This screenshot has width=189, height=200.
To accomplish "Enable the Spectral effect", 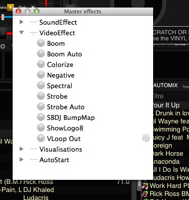I will coord(41,85).
